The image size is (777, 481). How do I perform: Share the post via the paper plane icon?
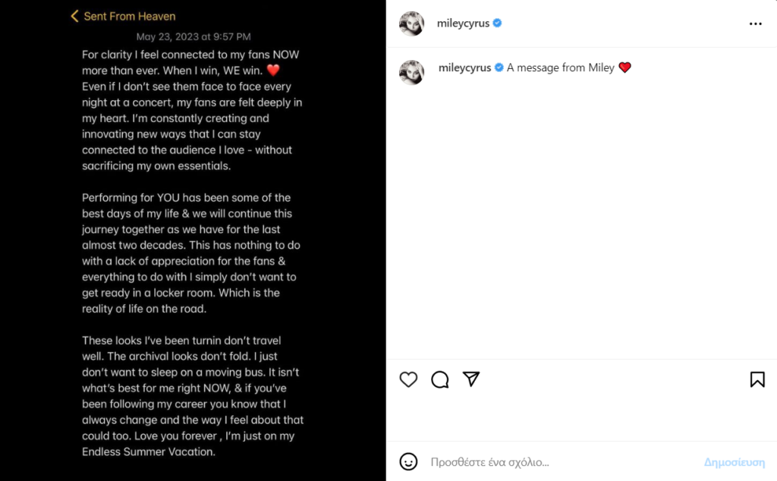tap(471, 379)
